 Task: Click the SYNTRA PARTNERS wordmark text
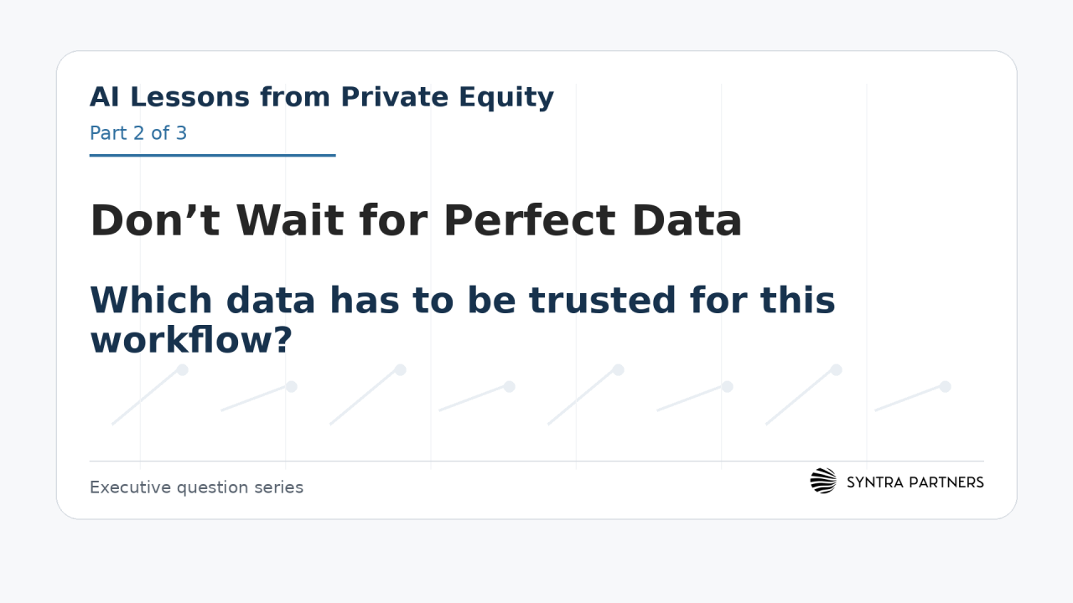click(x=915, y=482)
